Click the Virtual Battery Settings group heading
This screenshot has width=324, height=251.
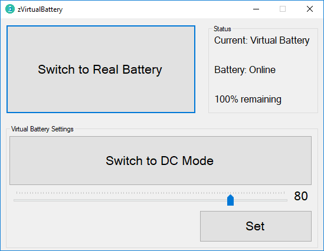click(x=42, y=129)
